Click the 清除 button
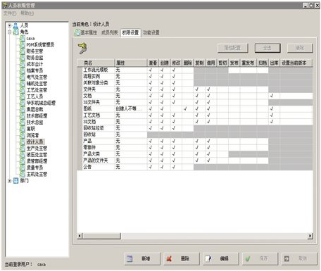The image size is (321, 271). 300,48
